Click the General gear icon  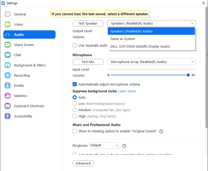(x=8, y=14)
